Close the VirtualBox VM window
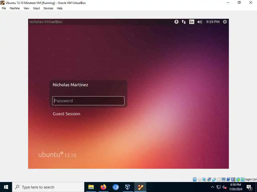257x192 pixels. [x=251, y=3]
